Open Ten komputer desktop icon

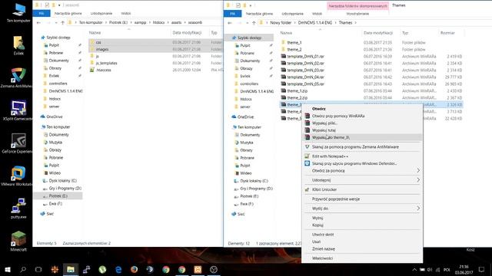[18, 13]
